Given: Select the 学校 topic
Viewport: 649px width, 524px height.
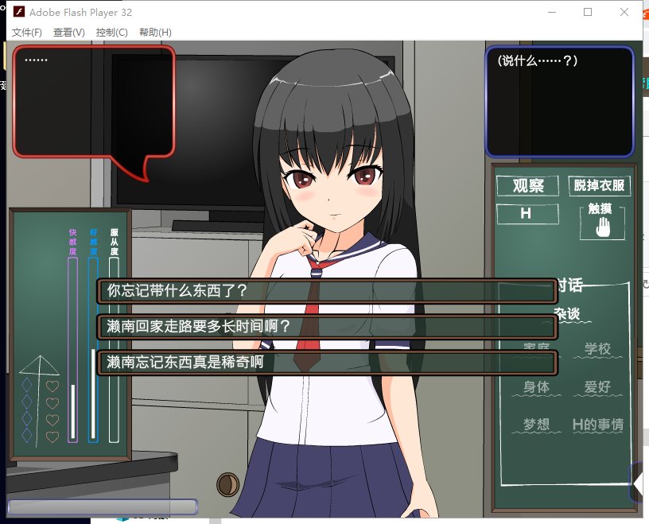Looking at the screenshot, I should pos(597,349).
